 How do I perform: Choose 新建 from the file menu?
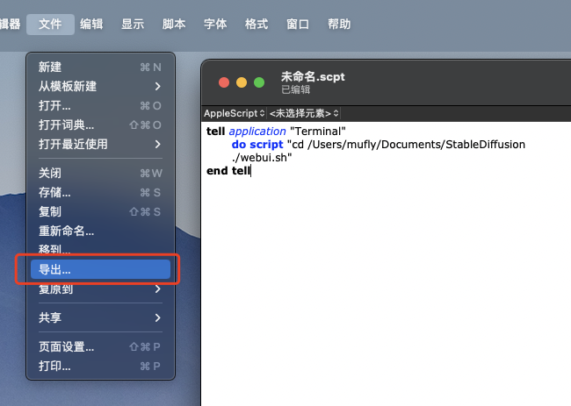pyautogui.click(x=100, y=68)
